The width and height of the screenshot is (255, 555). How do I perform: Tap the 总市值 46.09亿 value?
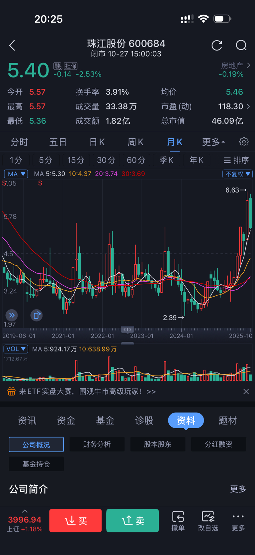tap(227, 121)
